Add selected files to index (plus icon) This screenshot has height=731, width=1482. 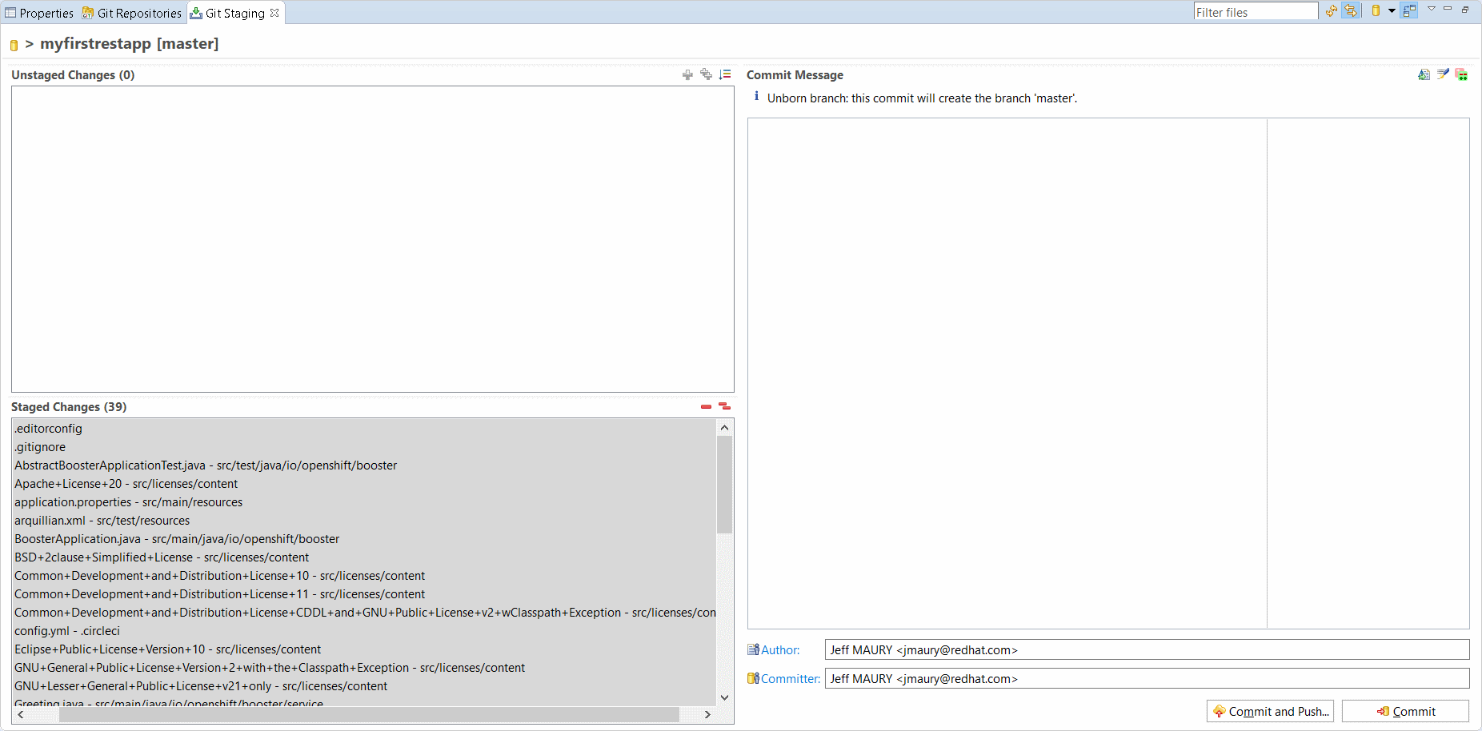[687, 74]
